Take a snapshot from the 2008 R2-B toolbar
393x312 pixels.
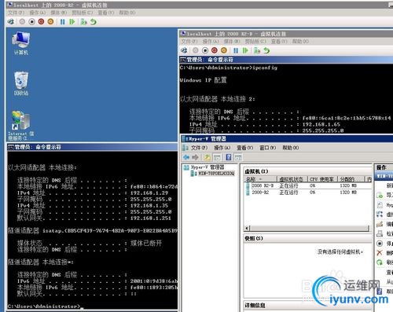257,50
